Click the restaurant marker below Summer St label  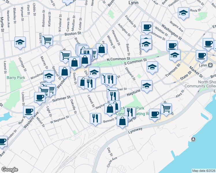coord(113,97)
